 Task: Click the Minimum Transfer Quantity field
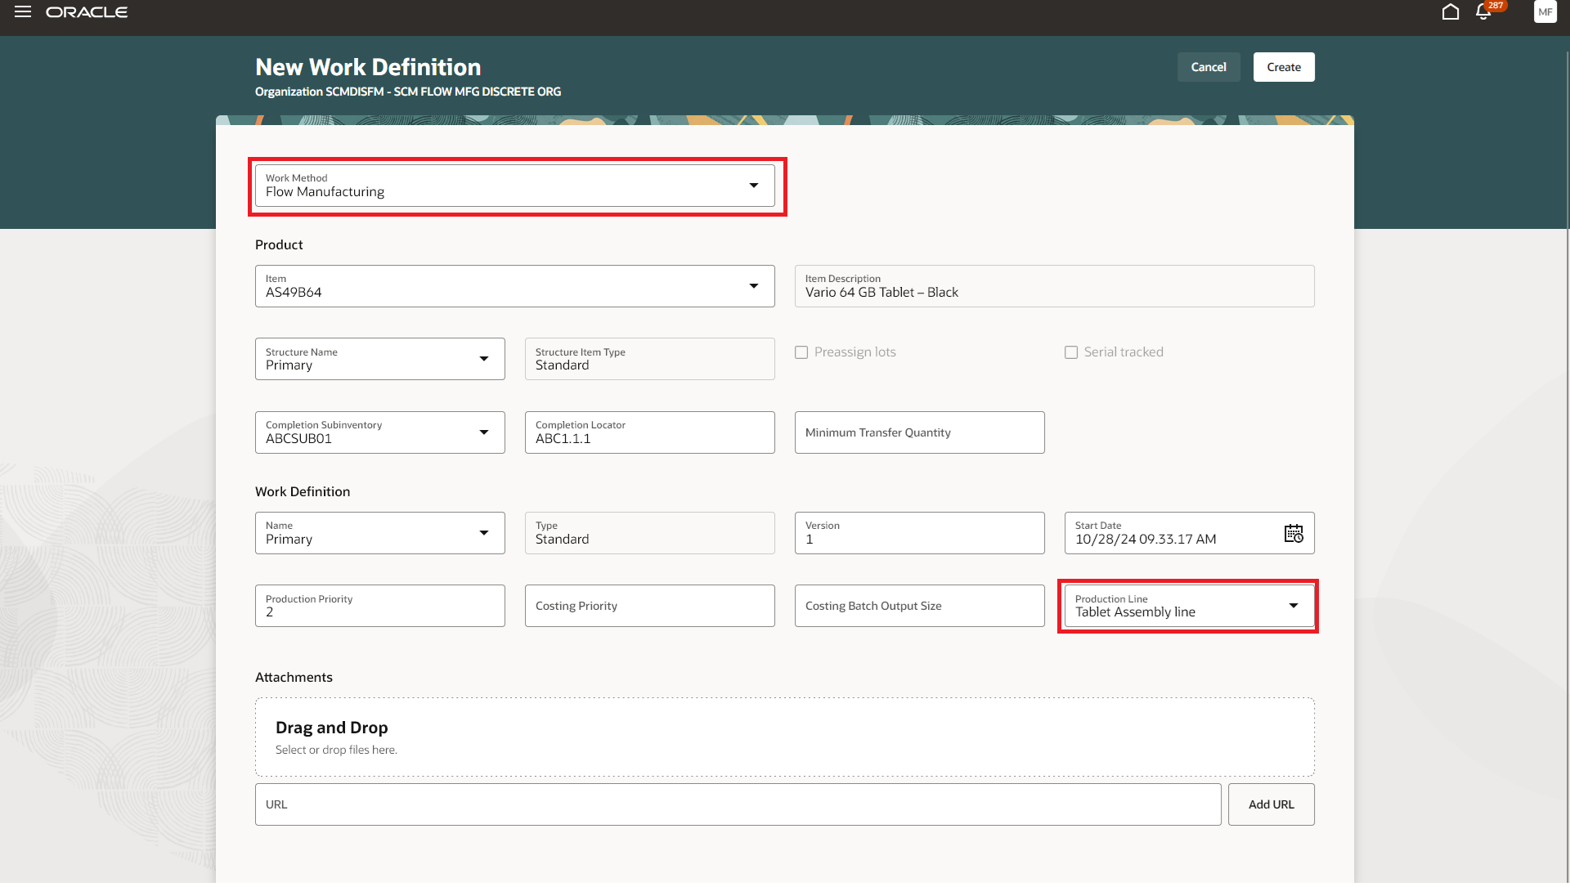[918, 432]
